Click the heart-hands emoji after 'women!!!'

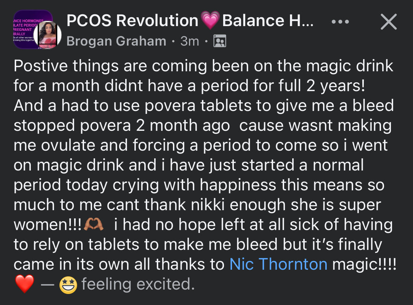(94, 225)
